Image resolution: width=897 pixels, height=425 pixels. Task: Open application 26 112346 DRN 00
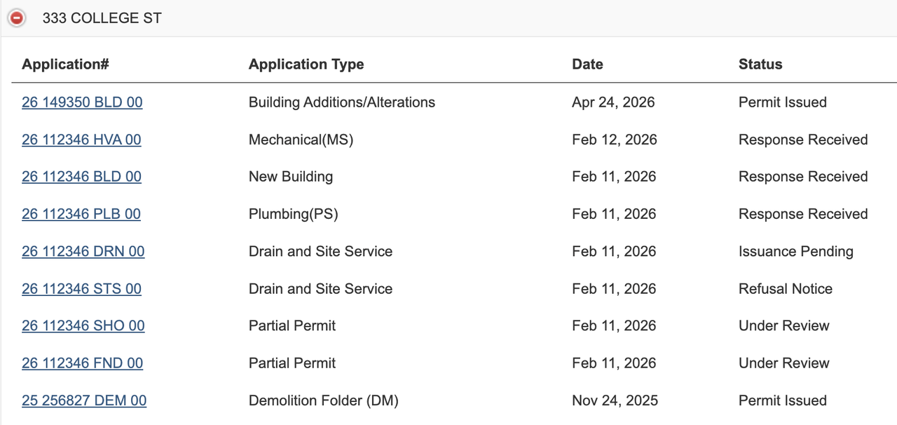[83, 251]
